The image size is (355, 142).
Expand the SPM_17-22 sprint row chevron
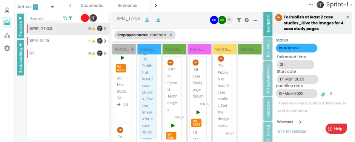105,29
